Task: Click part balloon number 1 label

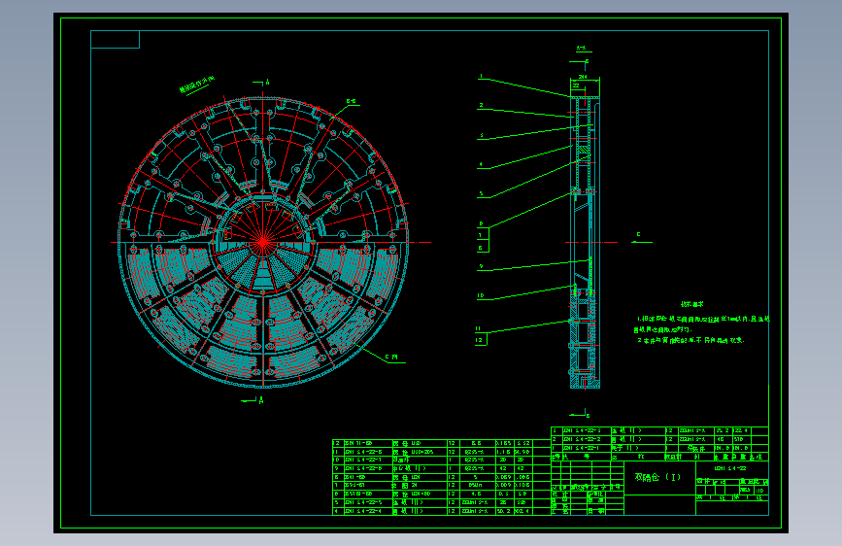Action: [481, 77]
